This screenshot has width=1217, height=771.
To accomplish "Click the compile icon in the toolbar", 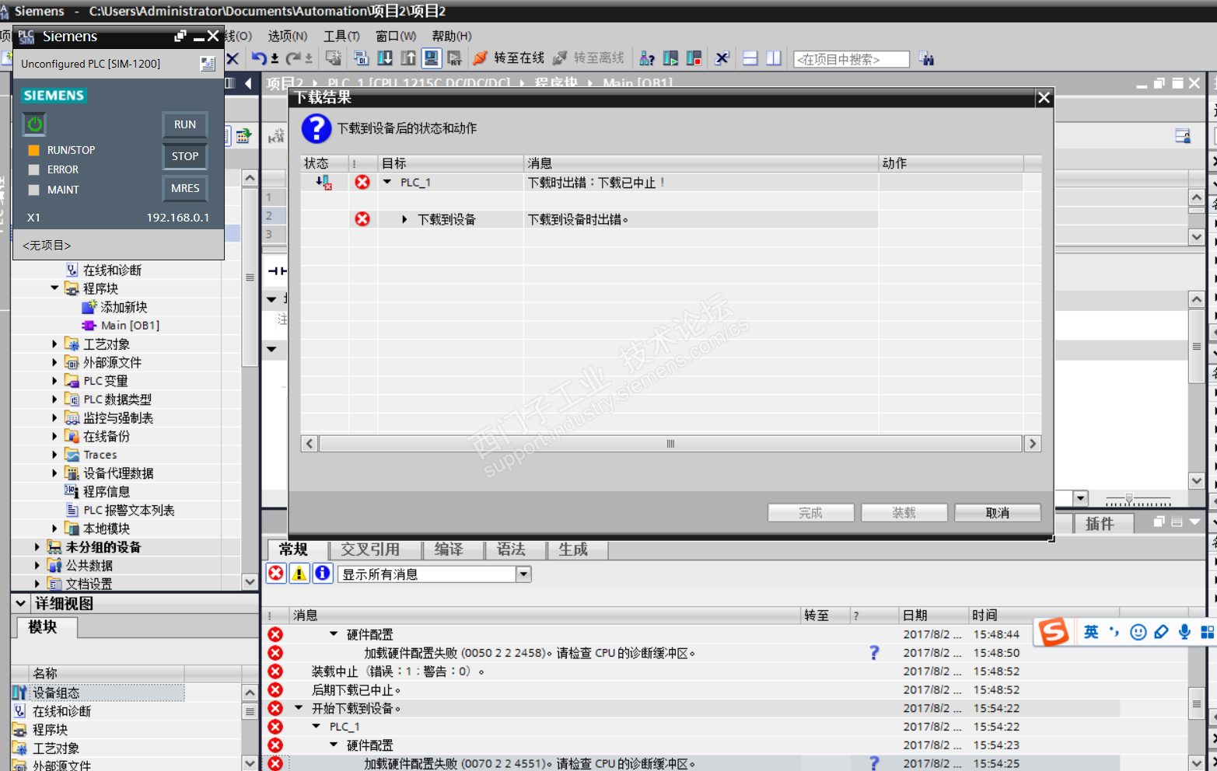I will point(361,58).
